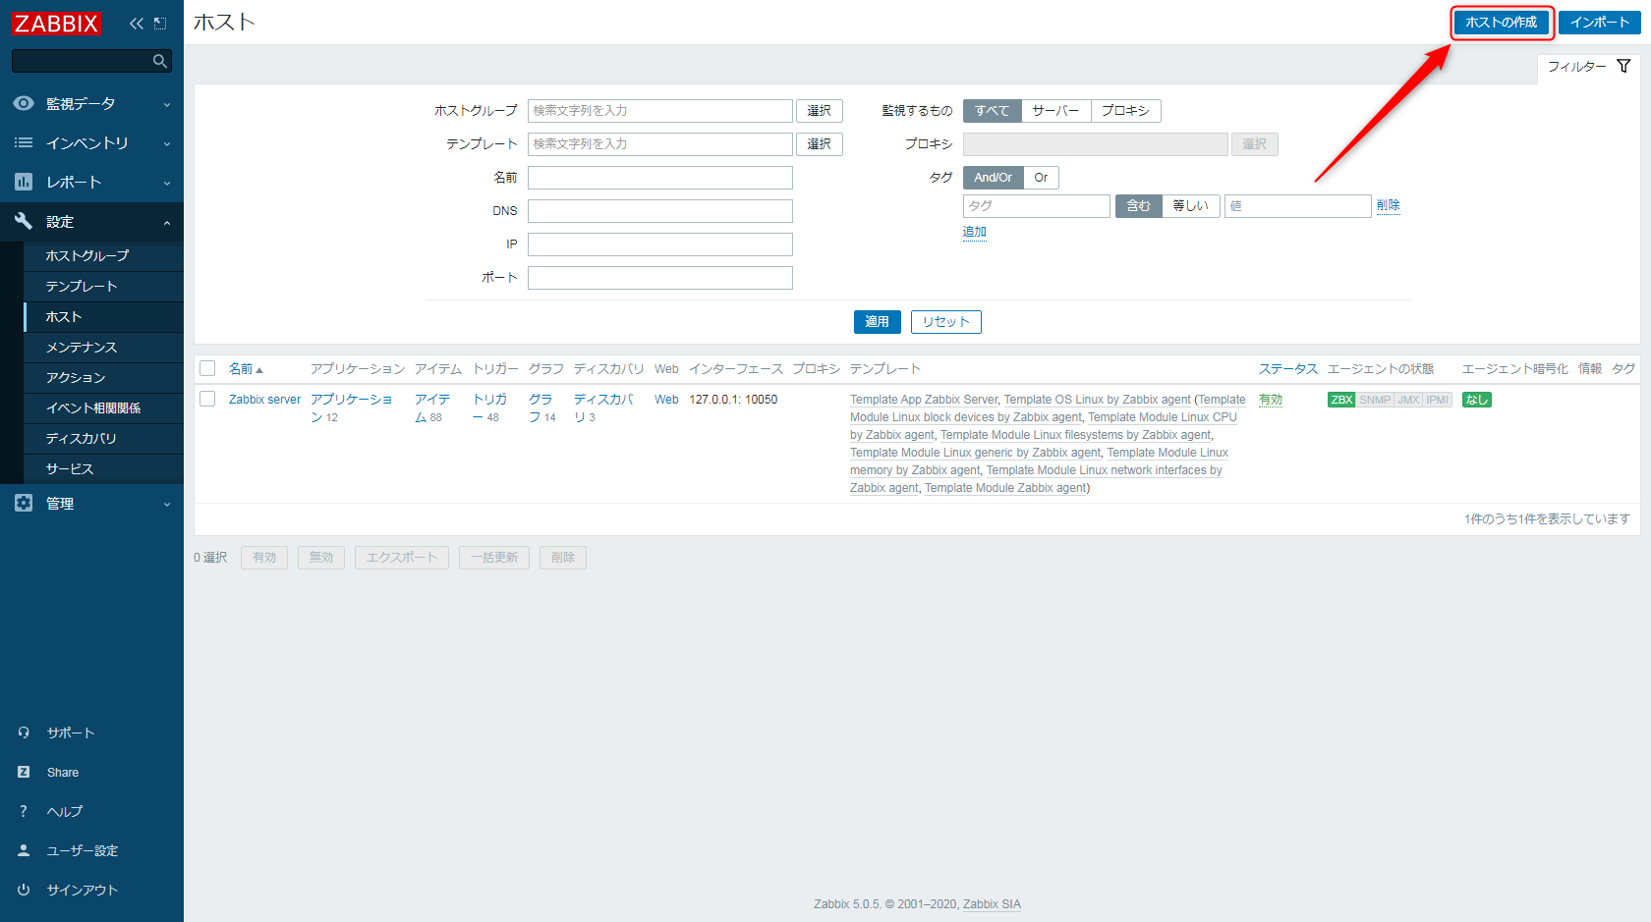
Task: Reset the filter with リセット button
Action: [946, 322]
